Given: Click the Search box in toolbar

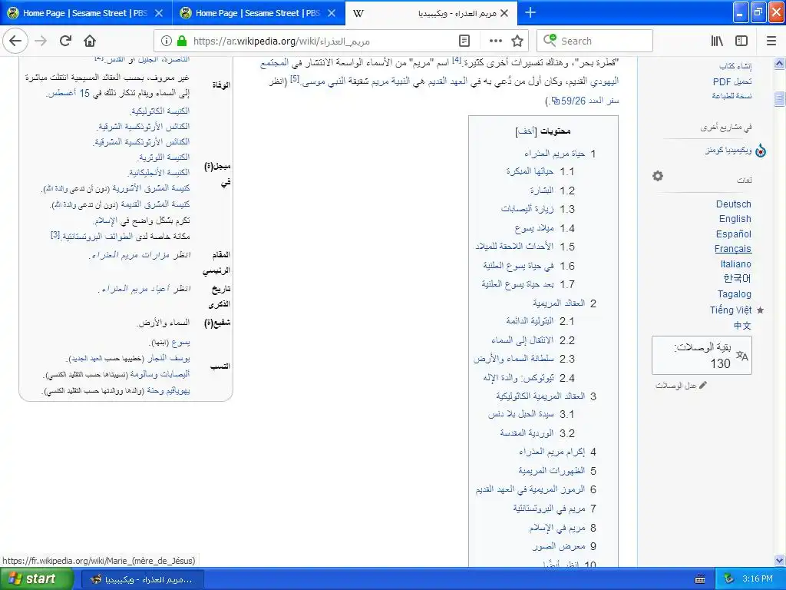Looking at the screenshot, I should point(595,41).
